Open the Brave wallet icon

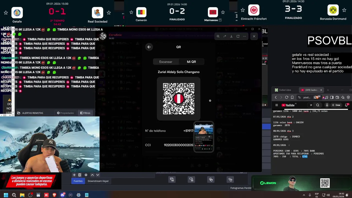[337, 97]
